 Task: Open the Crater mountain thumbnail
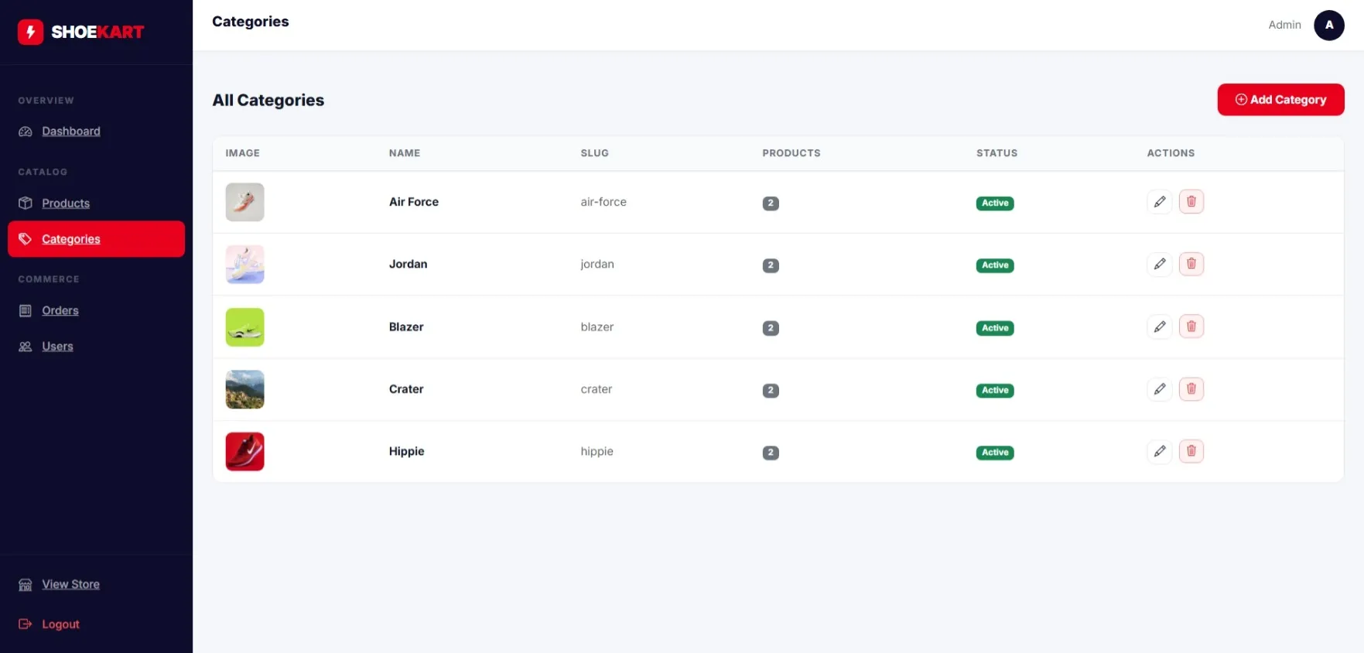[244, 389]
